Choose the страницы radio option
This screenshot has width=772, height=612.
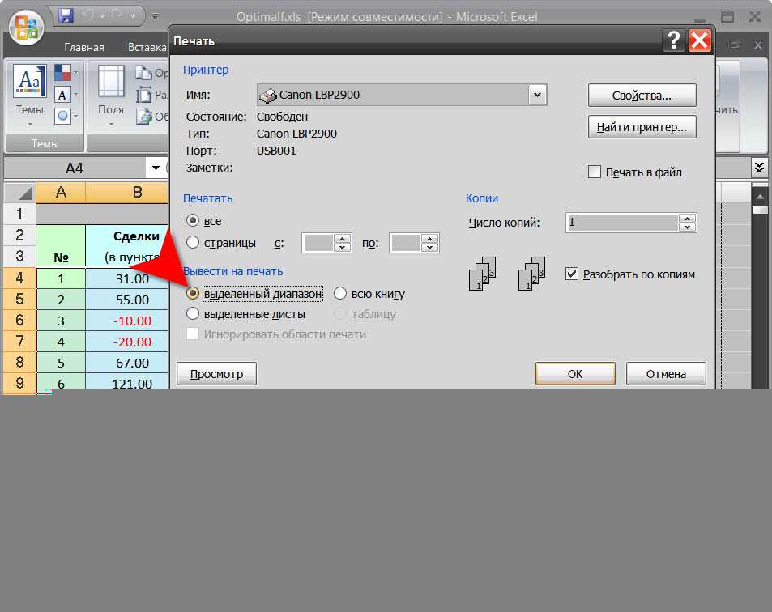click(x=193, y=242)
